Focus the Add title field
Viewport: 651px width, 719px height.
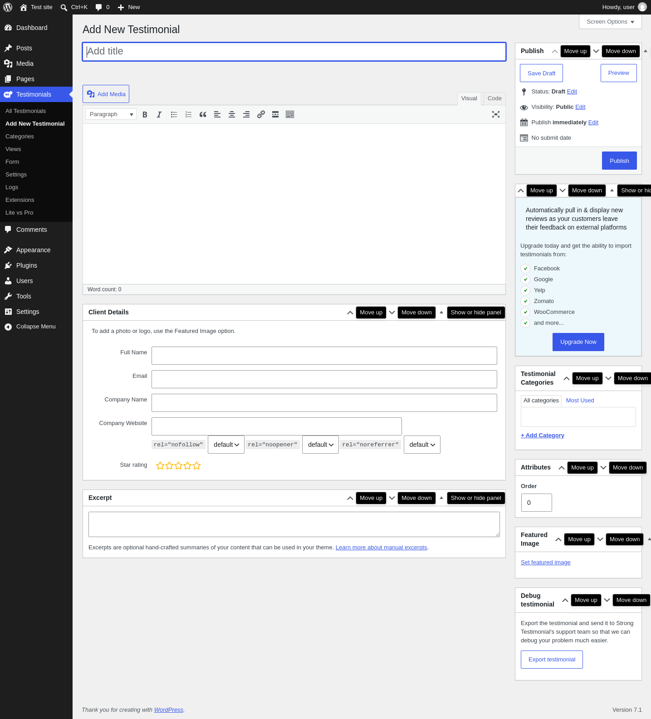click(x=294, y=52)
